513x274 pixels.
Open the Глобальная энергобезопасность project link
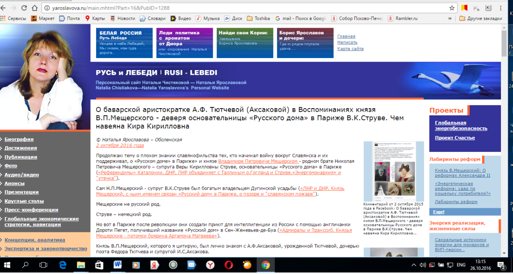click(461, 125)
